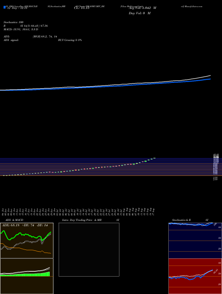Click the ADX & MACD panel title
Image resolution: width=222 pixels, height=294 pixels.
point(14,220)
